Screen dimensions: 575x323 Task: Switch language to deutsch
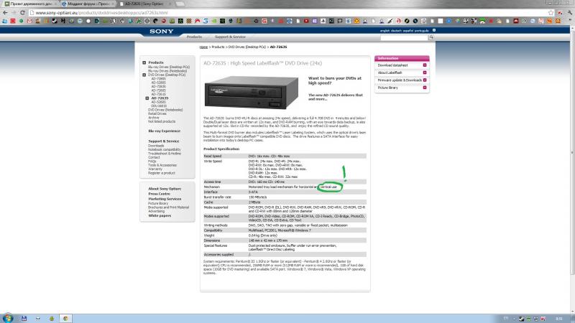coord(396,31)
